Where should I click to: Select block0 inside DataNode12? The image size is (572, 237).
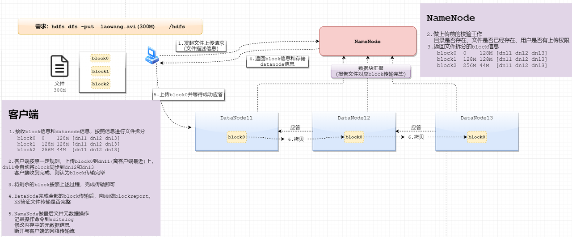point(353,137)
